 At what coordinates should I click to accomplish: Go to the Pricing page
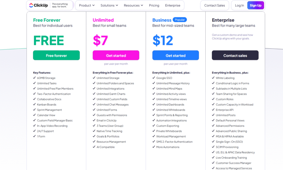pos(154,6)
